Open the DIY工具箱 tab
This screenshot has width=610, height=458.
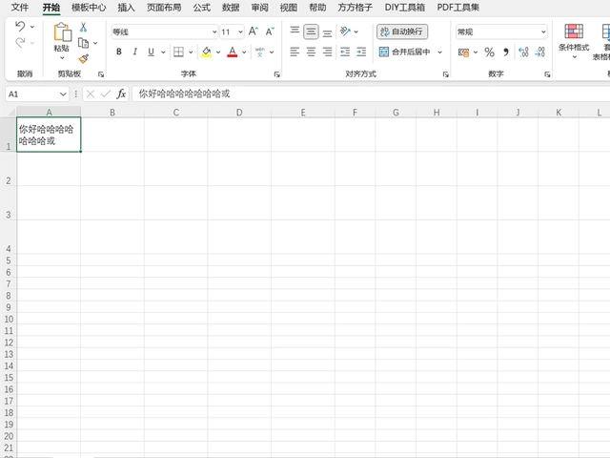click(404, 8)
